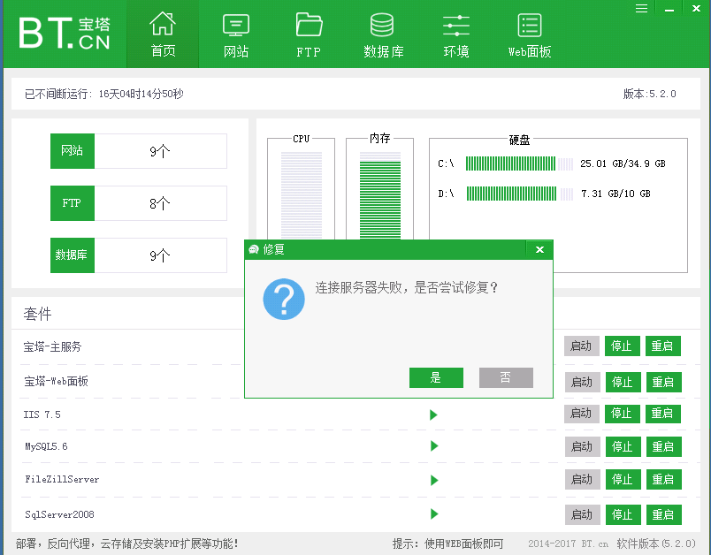Click the SqlServer2008 row label
Viewport: 711px width, 555px height.
coord(60,514)
